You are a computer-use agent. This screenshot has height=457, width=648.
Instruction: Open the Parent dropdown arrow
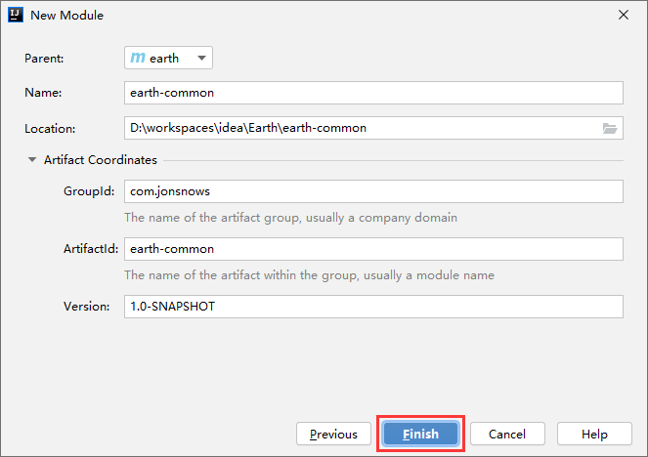pyautogui.click(x=201, y=58)
